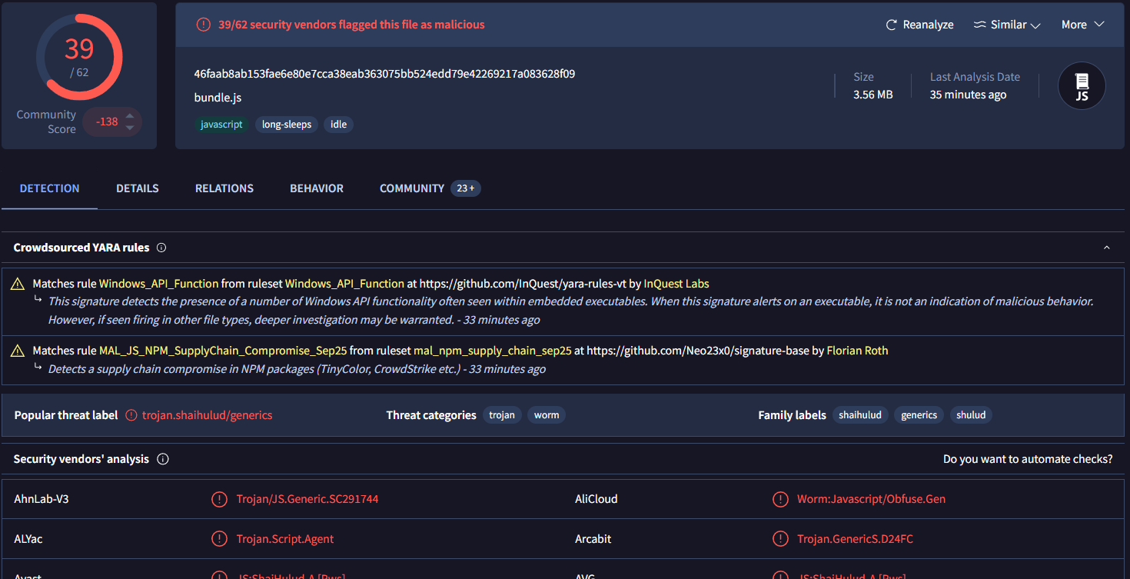This screenshot has width=1130, height=579.
Task: Switch to the Details tab
Action: tap(138, 188)
